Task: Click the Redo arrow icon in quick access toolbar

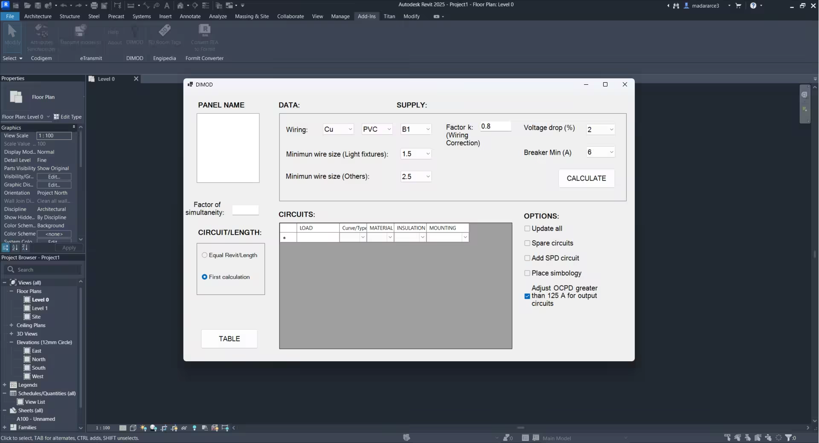Action: pyautogui.click(x=78, y=6)
